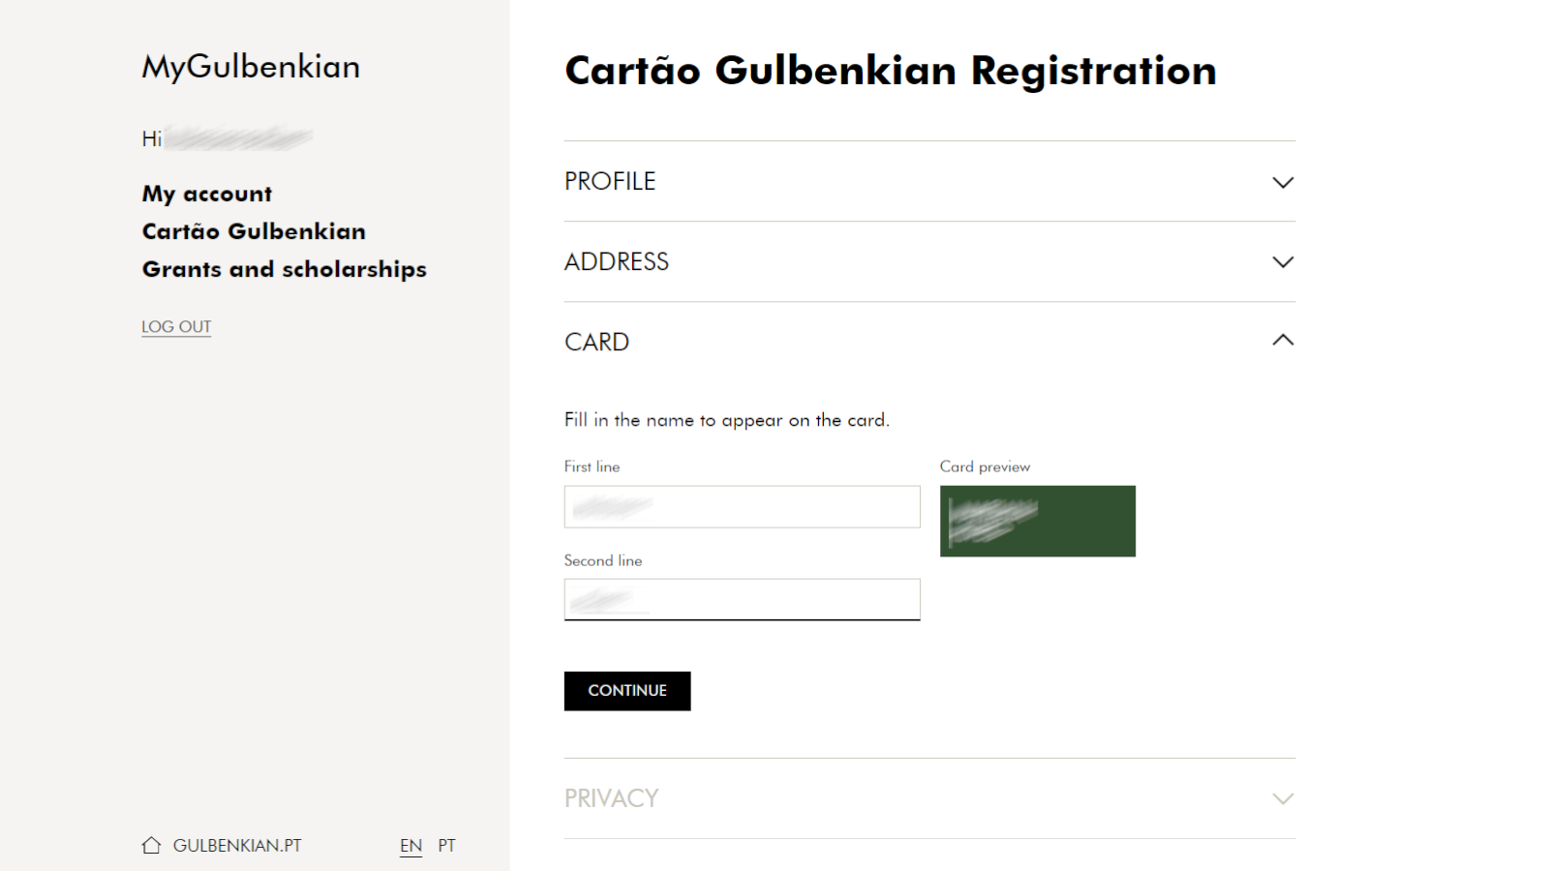Focus the First line input field
1549x871 pixels.
tap(743, 507)
